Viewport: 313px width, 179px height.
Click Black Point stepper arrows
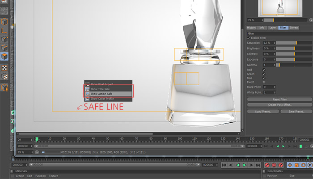[275, 87]
